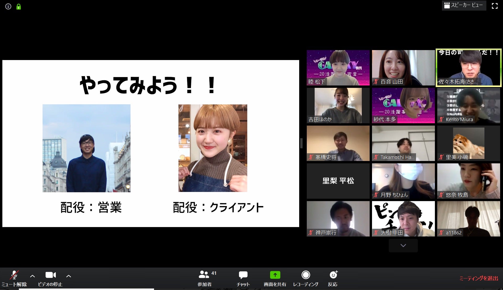The image size is (503, 290).
Task: Enter full screen with corner brackets icon
Action: [x=495, y=6]
